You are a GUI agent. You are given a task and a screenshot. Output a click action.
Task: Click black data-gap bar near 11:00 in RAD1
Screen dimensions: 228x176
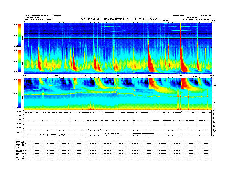pyautogui.click(x=109, y=61)
